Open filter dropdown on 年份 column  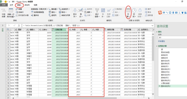(x=79, y=30)
